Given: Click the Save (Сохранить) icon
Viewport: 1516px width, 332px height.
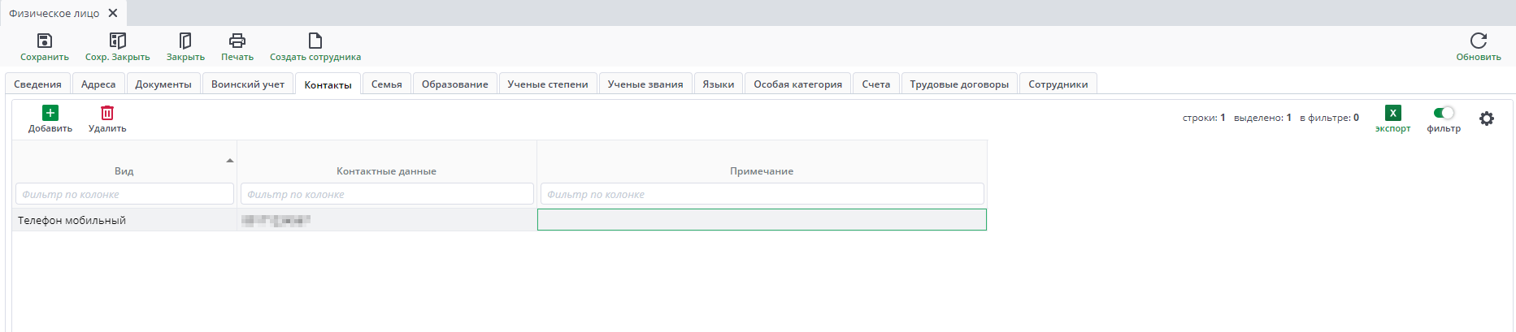Looking at the screenshot, I should coord(45,41).
